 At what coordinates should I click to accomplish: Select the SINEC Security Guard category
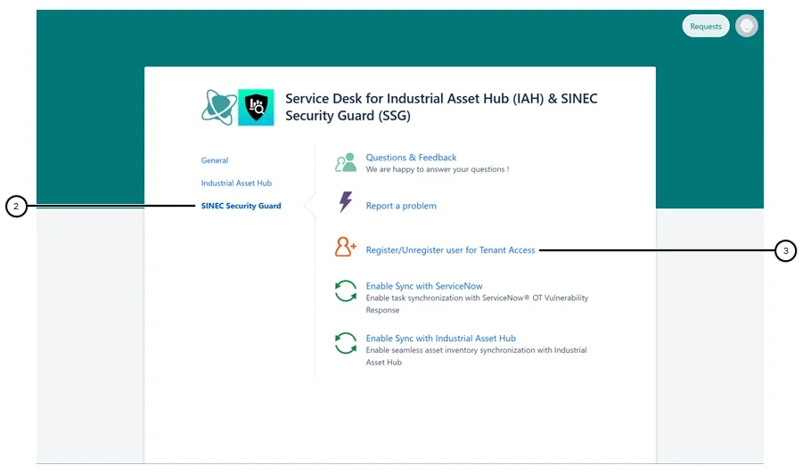point(241,206)
